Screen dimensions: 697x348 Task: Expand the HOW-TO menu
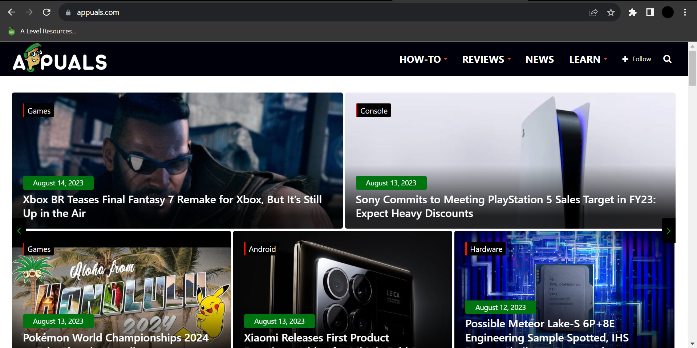coord(424,59)
